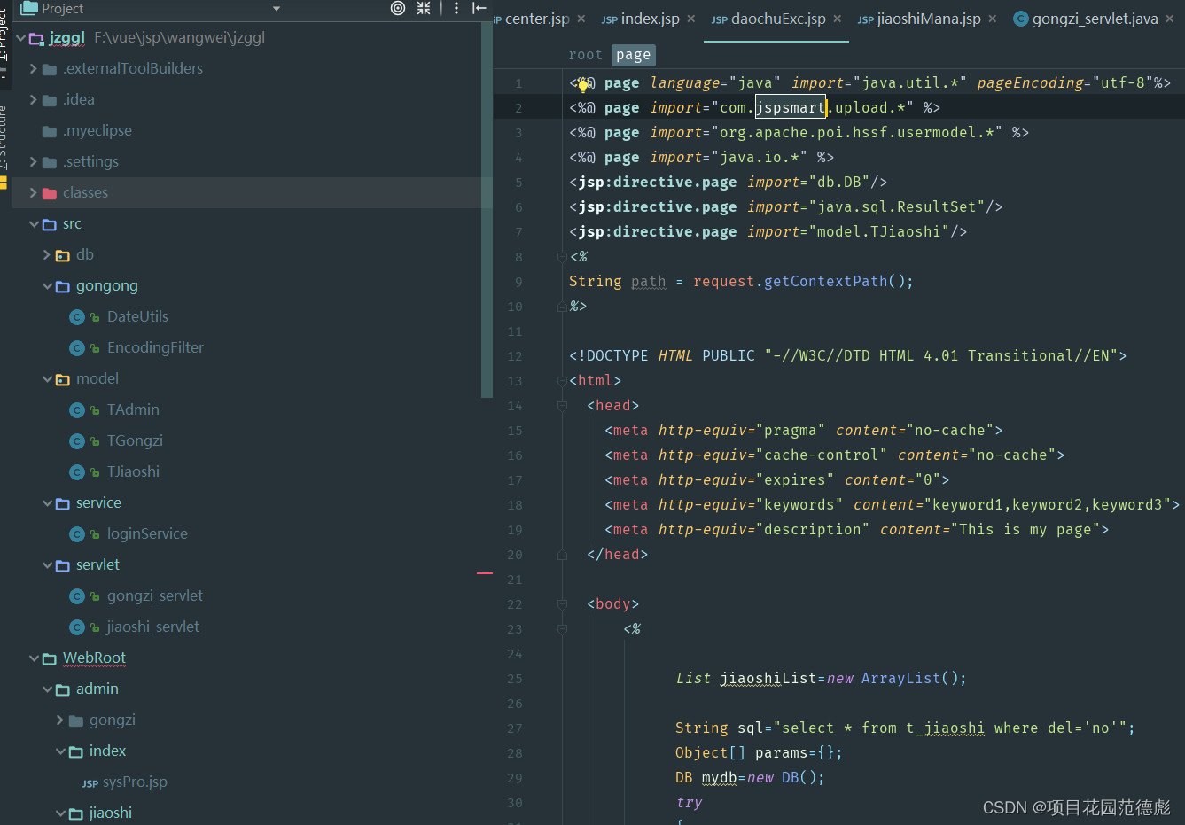Select the TAdmin class icon
1185x825 pixels.
(x=77, y=410)
